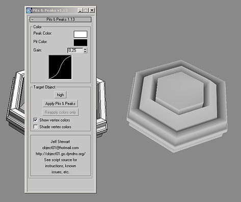Screen dimensions: 241x202
Task: Open the Pit Color black swatch
Action: click(81, 42)
